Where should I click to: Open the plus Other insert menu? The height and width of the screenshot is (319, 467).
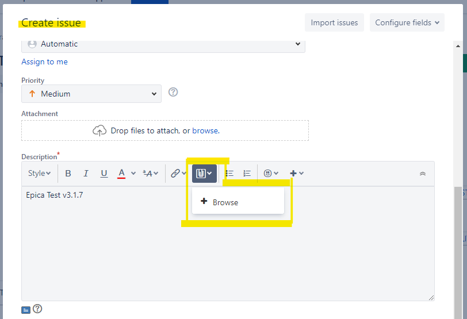(x=297, y=173)
